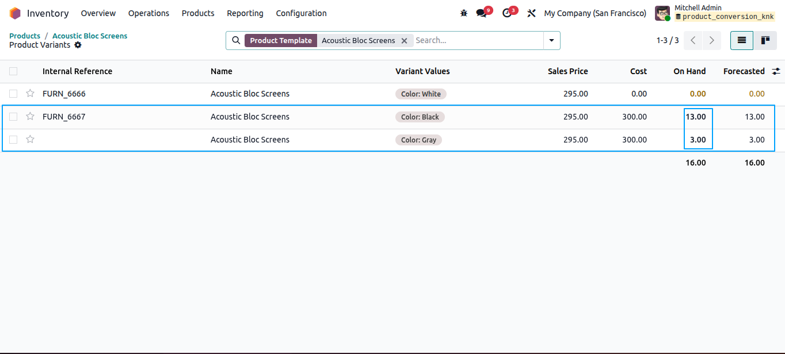Open the Product Variants gear actions menu
The width and height of the screenshot is (785, 354).
[78, 45]
